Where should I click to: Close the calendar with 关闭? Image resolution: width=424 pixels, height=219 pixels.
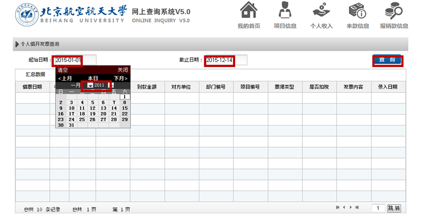122,70
